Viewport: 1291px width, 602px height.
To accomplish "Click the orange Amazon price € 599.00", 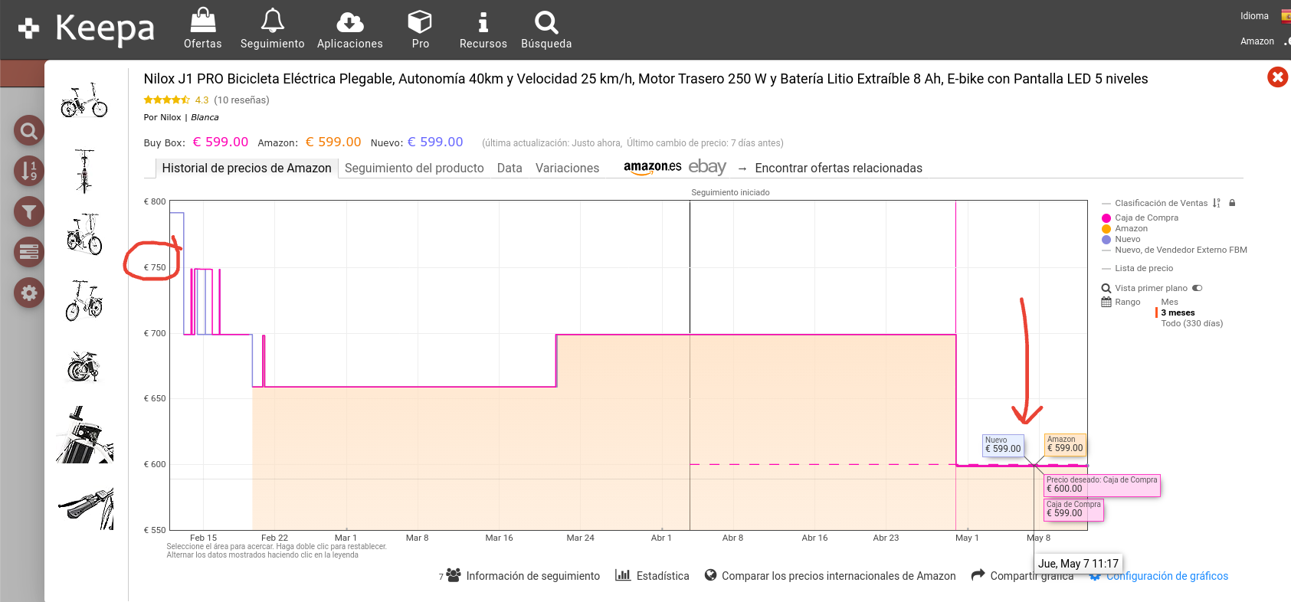I will click(333, 142).
